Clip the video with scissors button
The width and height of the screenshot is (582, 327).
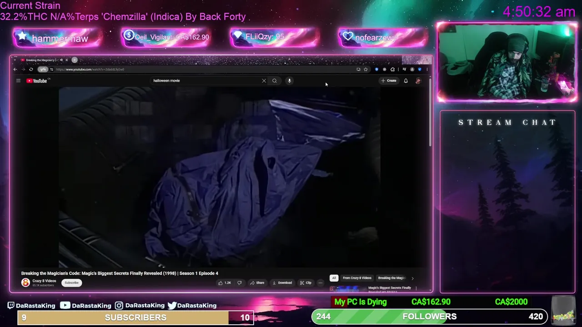[x=306, y=283]
